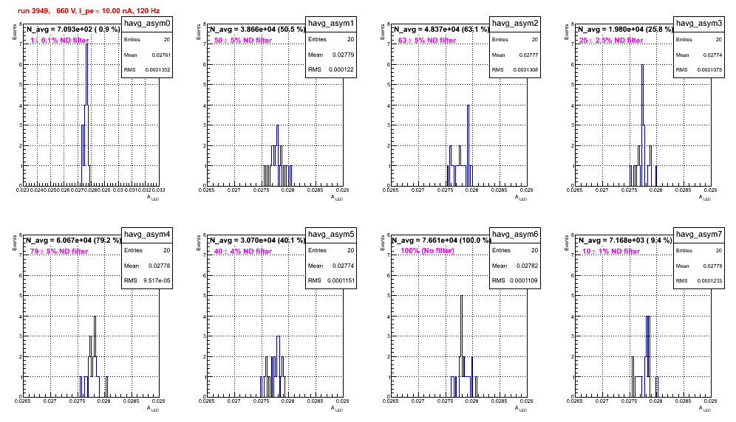Select the havg_asym0 stats box title
736x422 pixels.
coord(147,24)
